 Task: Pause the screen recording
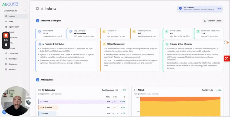tap(6, 45)
